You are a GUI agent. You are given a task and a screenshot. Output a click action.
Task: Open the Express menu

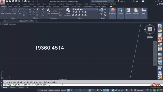click(93, 4)
